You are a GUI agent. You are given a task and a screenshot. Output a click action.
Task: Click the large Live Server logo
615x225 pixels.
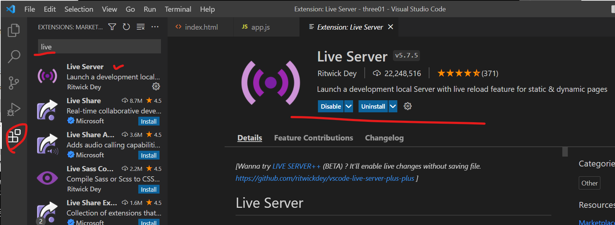tap(271, 83)
